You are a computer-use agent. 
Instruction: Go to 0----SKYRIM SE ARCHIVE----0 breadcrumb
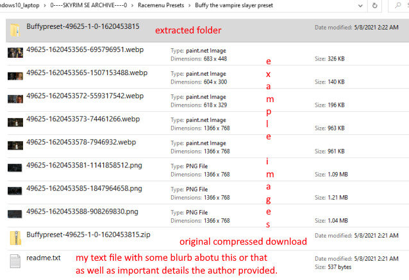pos(88,5)
